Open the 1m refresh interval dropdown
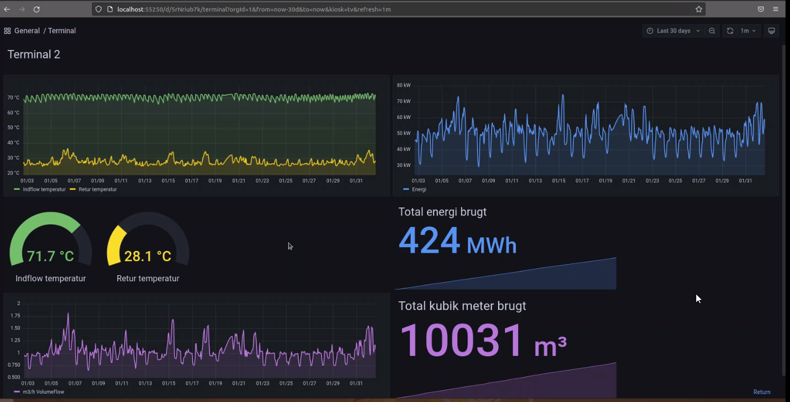790x402 pixels. point(748,31)
